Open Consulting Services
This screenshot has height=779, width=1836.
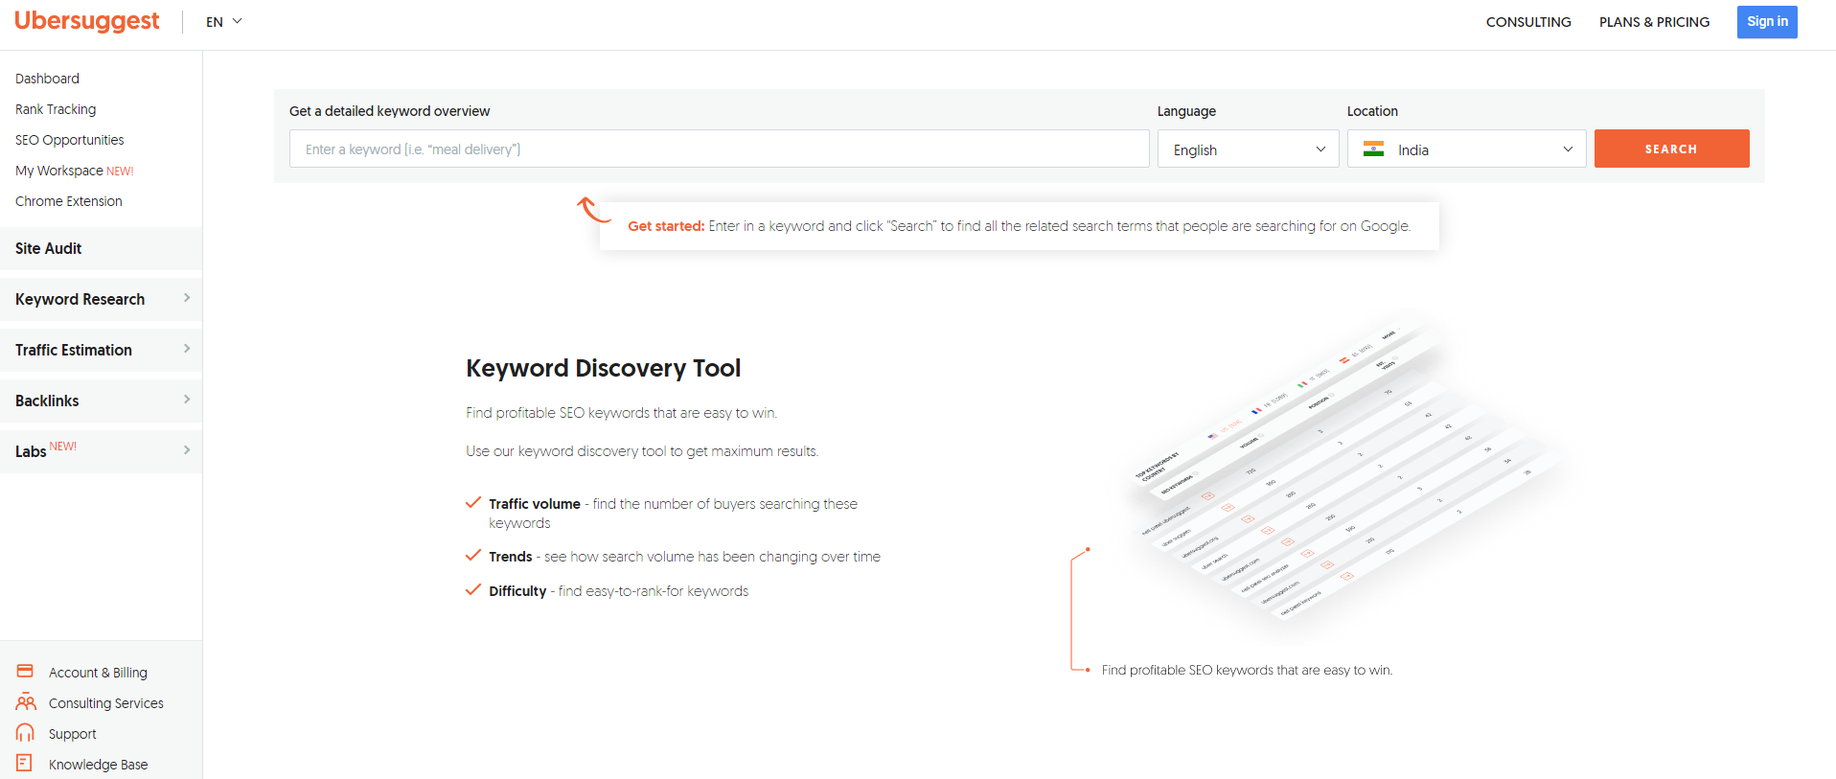pos(105,703)
